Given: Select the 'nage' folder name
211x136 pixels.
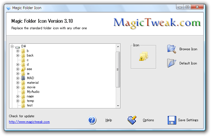Looking at the screenshot, I should (30, 96).
